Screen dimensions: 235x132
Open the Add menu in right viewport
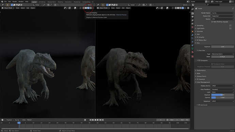point(123,8)
